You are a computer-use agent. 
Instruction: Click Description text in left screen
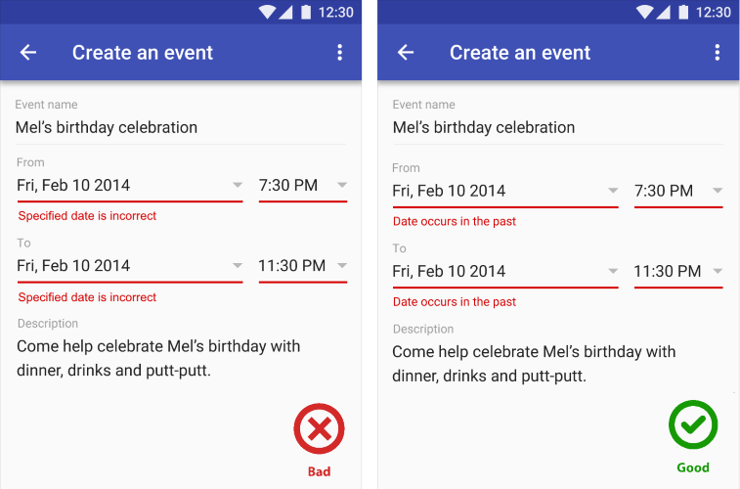[156, 358]
